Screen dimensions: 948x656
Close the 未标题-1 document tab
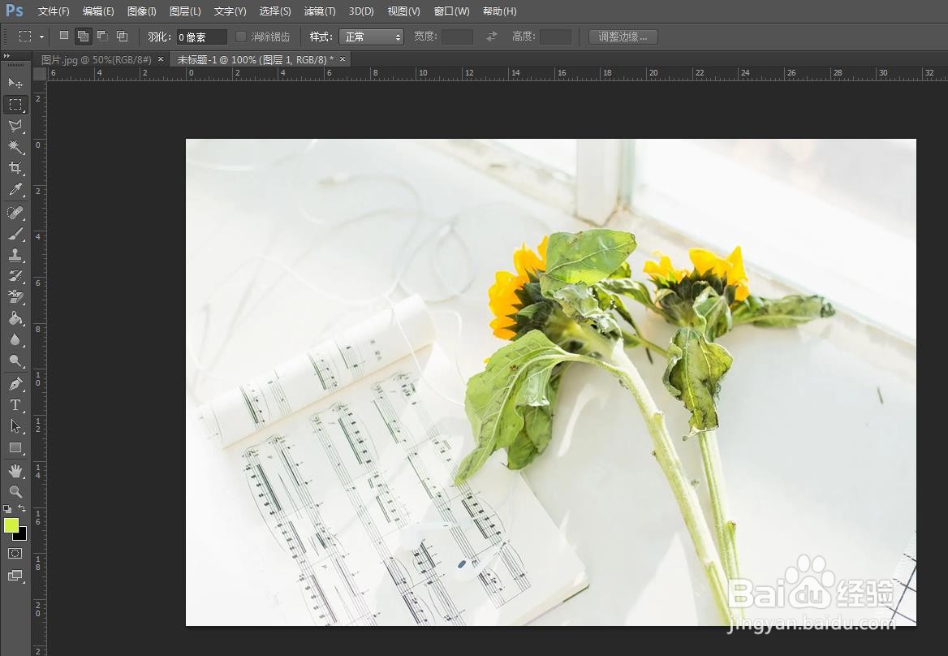click(x=343, y=58)
